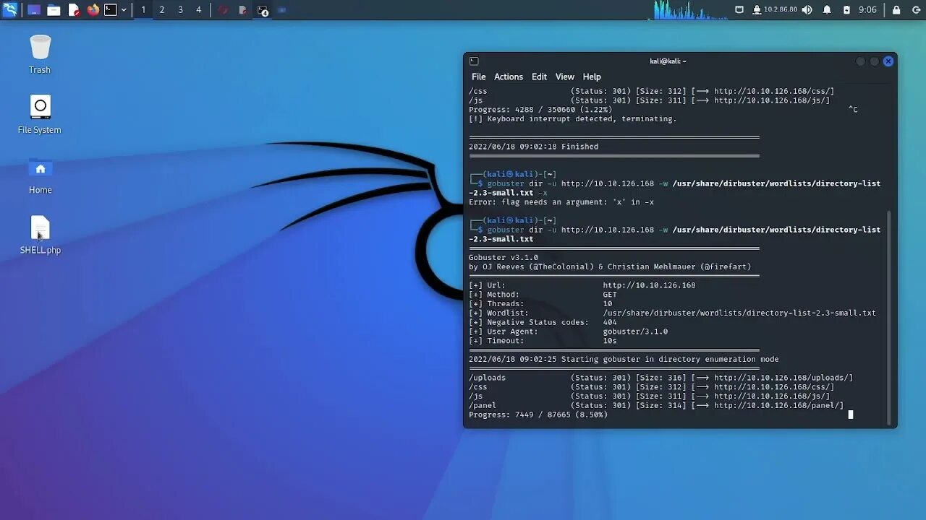Switch to workspace 3
Viewport: 926px width, 520px height.
180,10
